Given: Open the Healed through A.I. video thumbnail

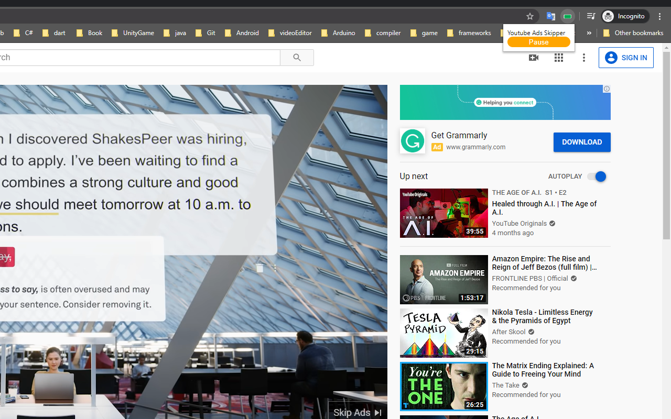Looking at the screenshot, I should coord(444,213).
